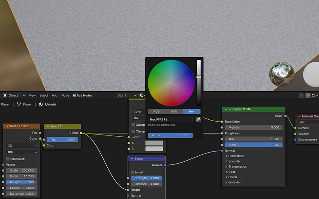This screenshot has width=319, height=199.
Task: Click the Hex color value field
Action: pos(170,119)
